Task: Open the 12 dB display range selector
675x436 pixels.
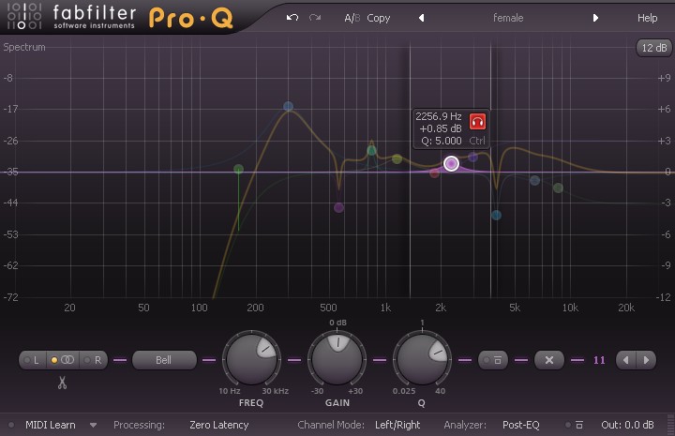Action: click(654, 48)
